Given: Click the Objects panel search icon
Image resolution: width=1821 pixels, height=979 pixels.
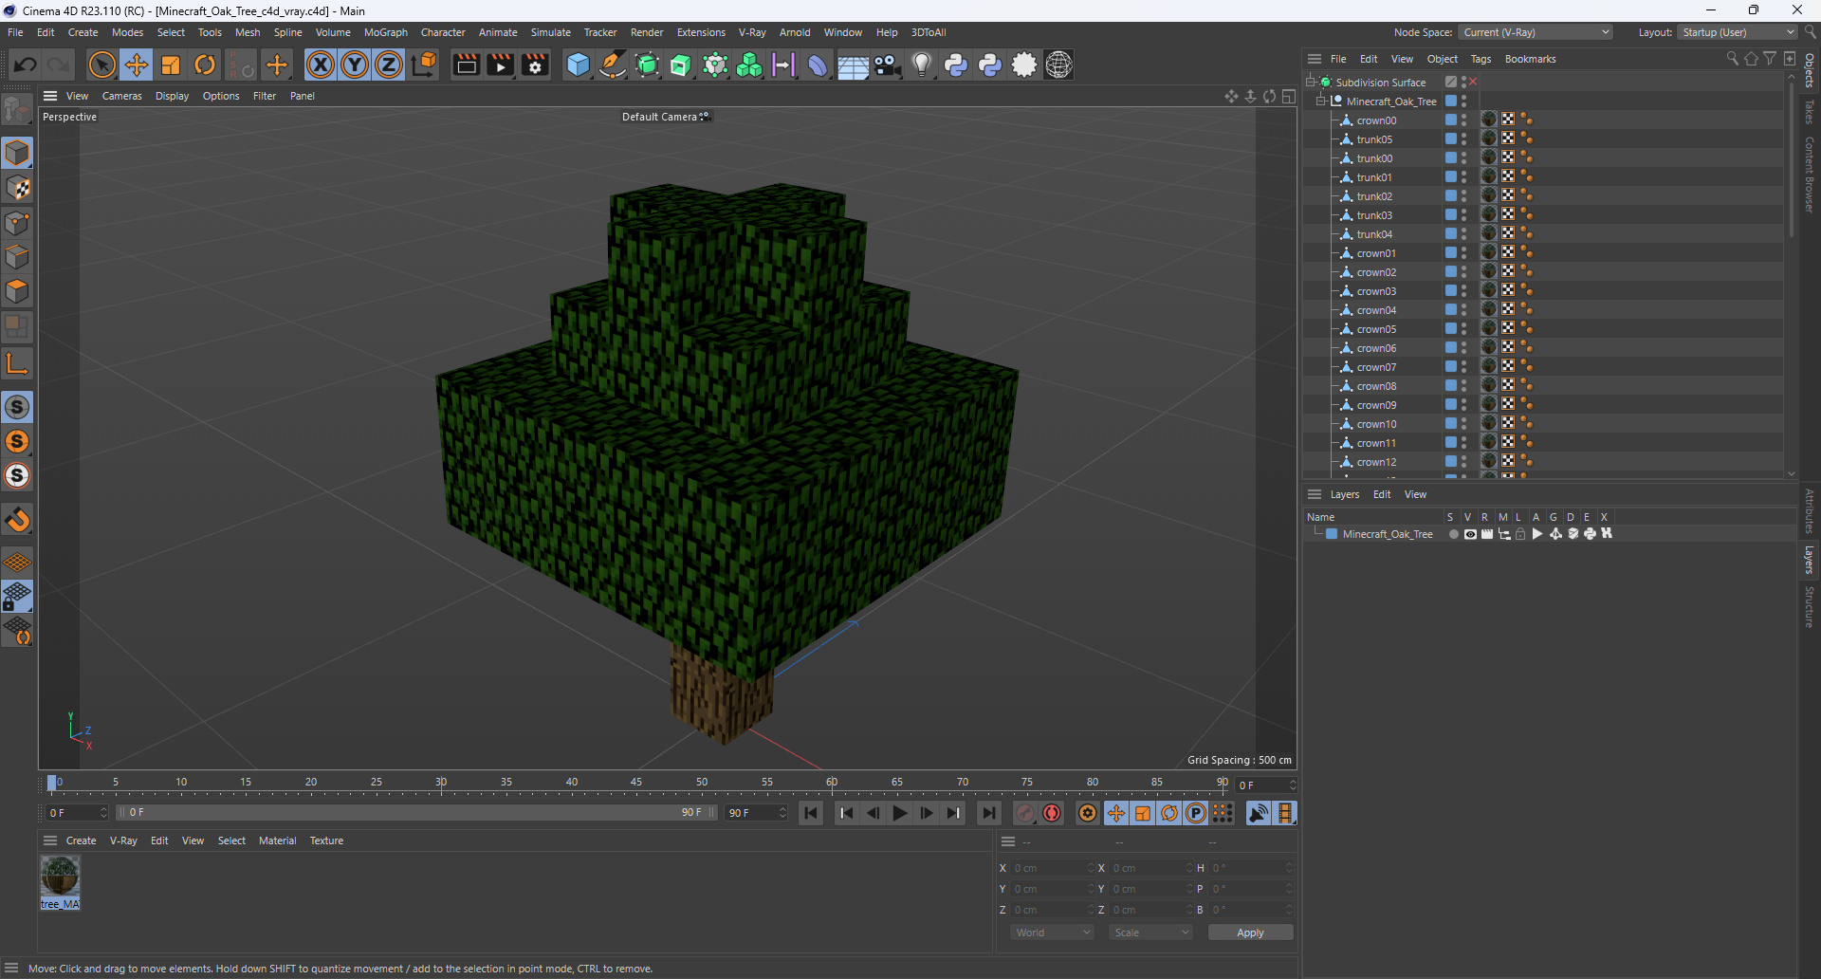Looking at the screenshot, I should 1732,59.
